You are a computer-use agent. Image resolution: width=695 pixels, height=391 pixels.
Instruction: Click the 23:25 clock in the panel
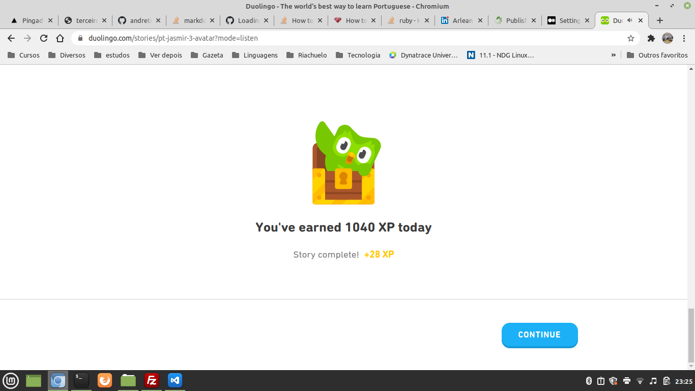point(684,381)
